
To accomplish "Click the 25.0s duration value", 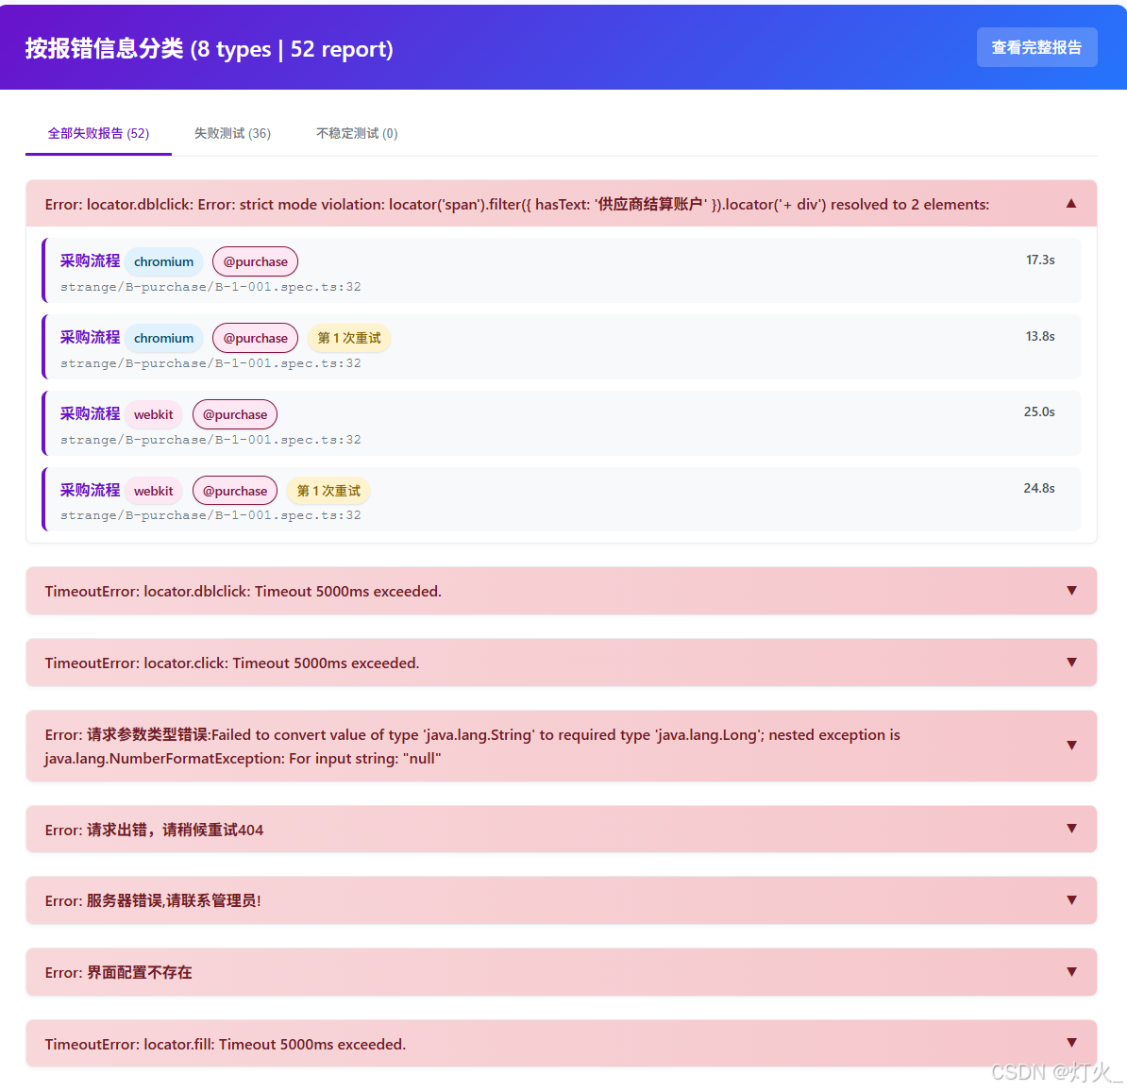I will click(x=1039, y=411).
